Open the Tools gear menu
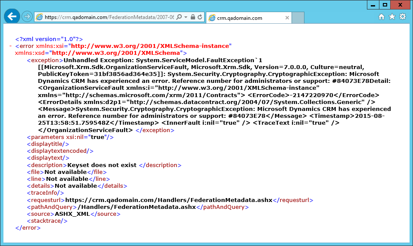This screenshot has height=246, width=413. (x=403, y=17)
